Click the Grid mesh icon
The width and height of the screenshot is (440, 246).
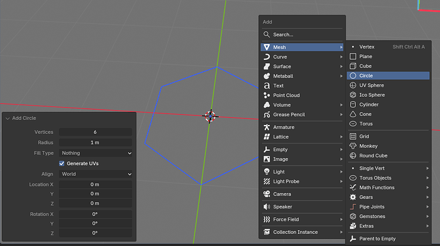(x=353, y=136)
